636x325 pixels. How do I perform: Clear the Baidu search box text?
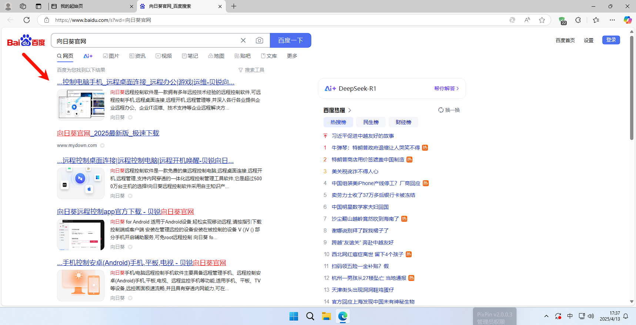tap(243, 40)
